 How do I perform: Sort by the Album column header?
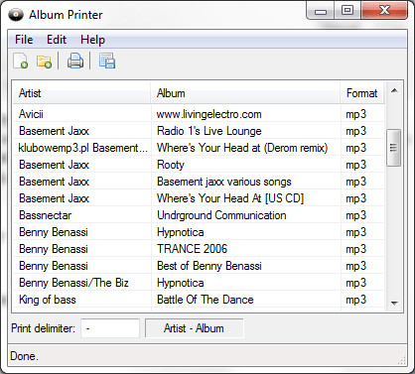coord(245,93)
